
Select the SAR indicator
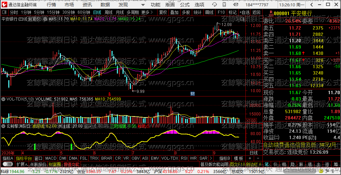pos(203,158)
